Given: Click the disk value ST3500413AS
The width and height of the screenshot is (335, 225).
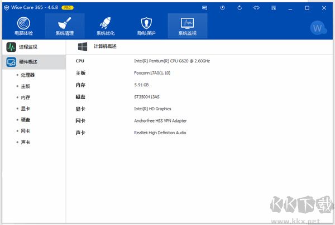Looking at the screenshot, I should coord(146,97).
